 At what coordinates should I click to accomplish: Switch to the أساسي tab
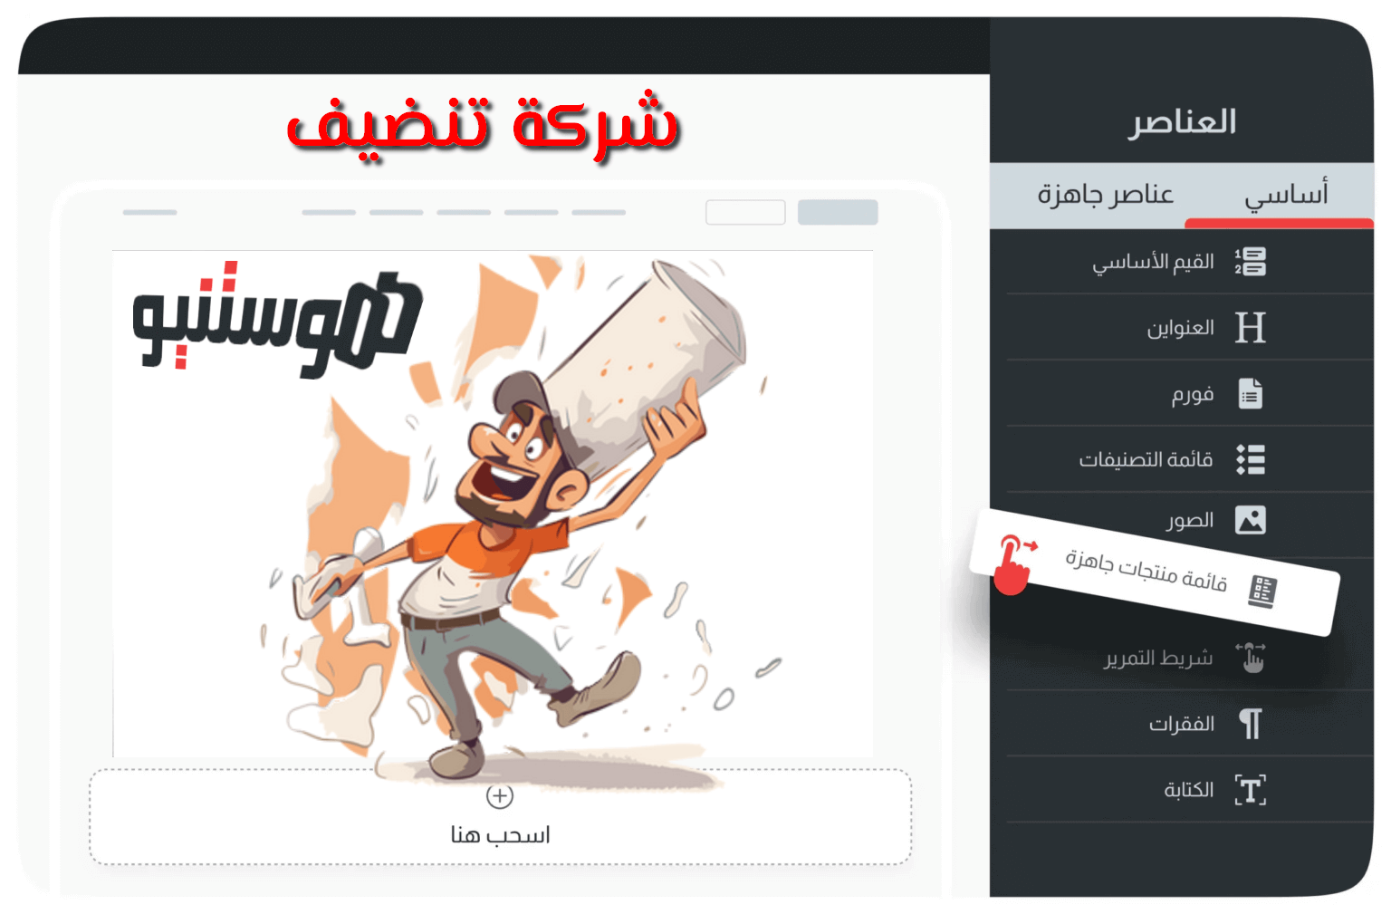pos(1286,194)
